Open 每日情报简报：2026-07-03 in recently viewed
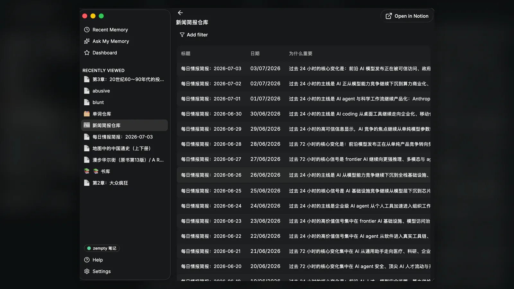The image size is (514, 289). pyautogui.click(x=124, y=137)
